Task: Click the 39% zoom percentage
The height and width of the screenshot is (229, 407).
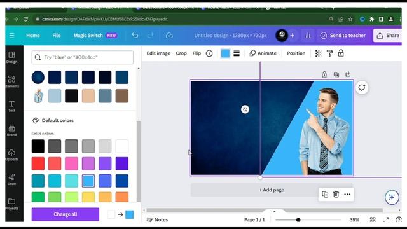Action: click(x=354, y=219)
